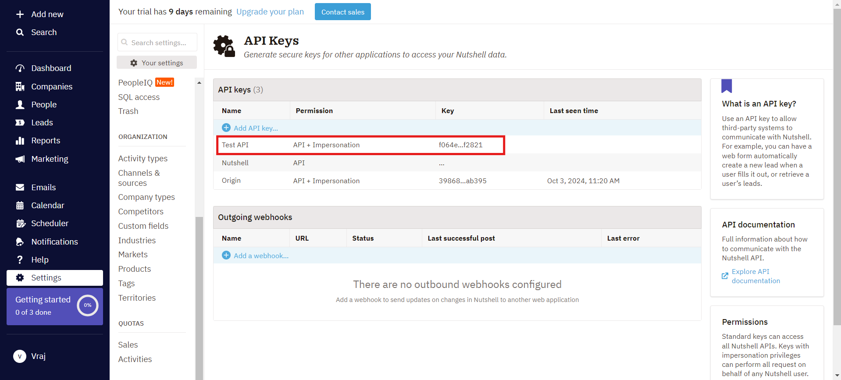Open Custom fields settings
This screenshot has height=380, width=841.
143,226
